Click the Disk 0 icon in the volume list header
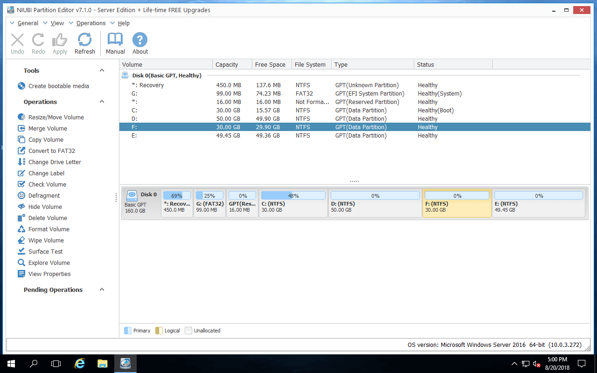597x373 pixels. tap(125, 75)
